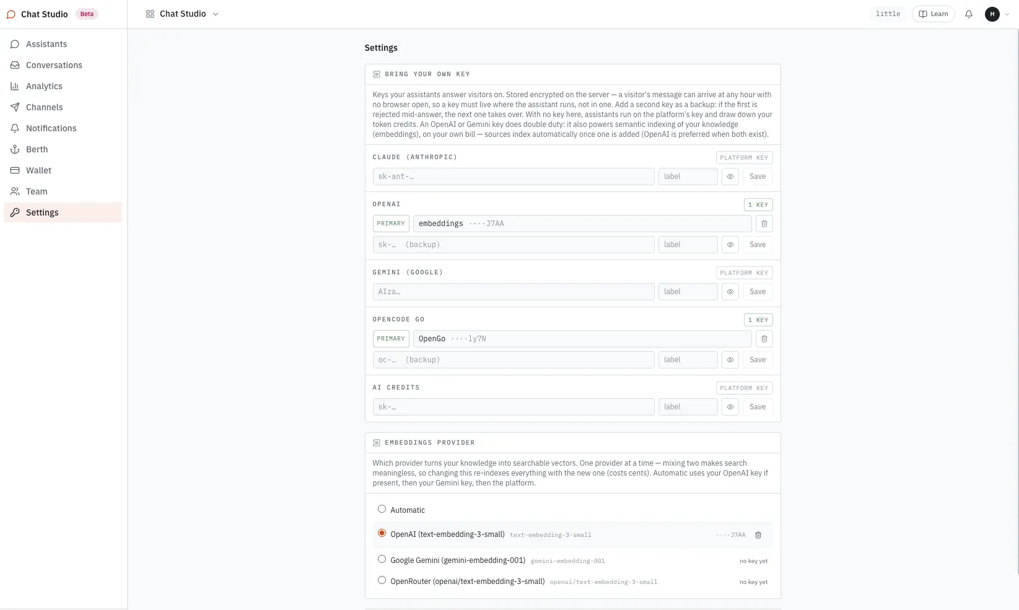The width and height of the screenshot is (1019, 610).
Task: Click the Chat Studio grid icon
Action: pos(150,14)
